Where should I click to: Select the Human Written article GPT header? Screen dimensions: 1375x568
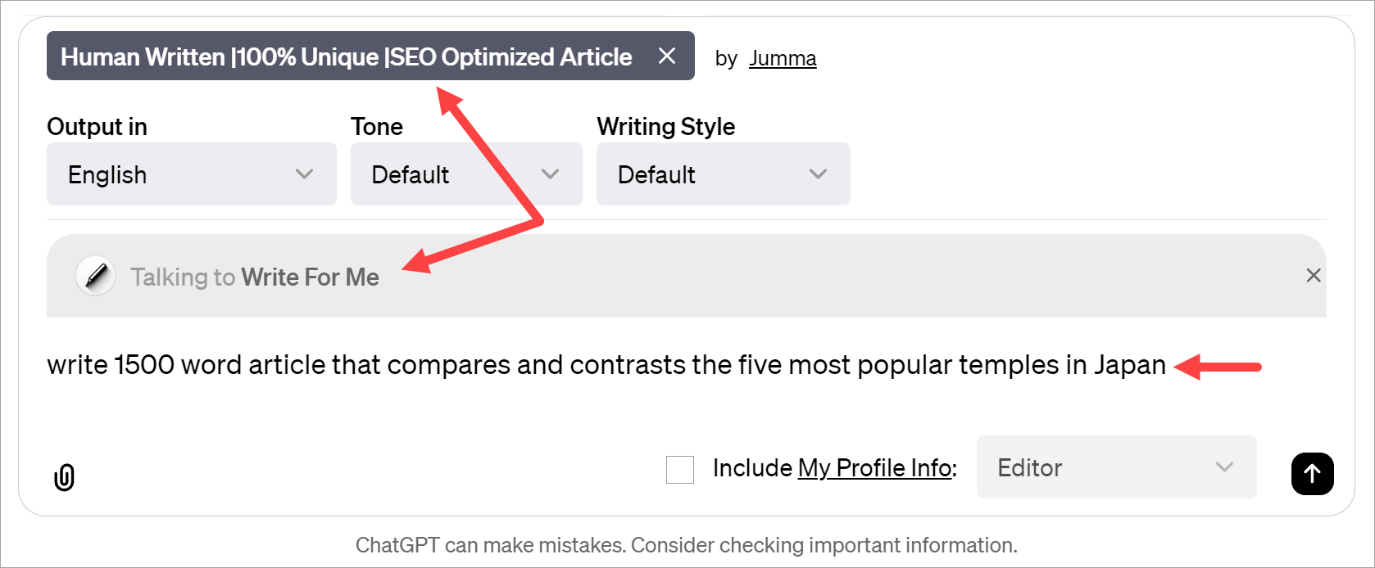tap(344, 56)
